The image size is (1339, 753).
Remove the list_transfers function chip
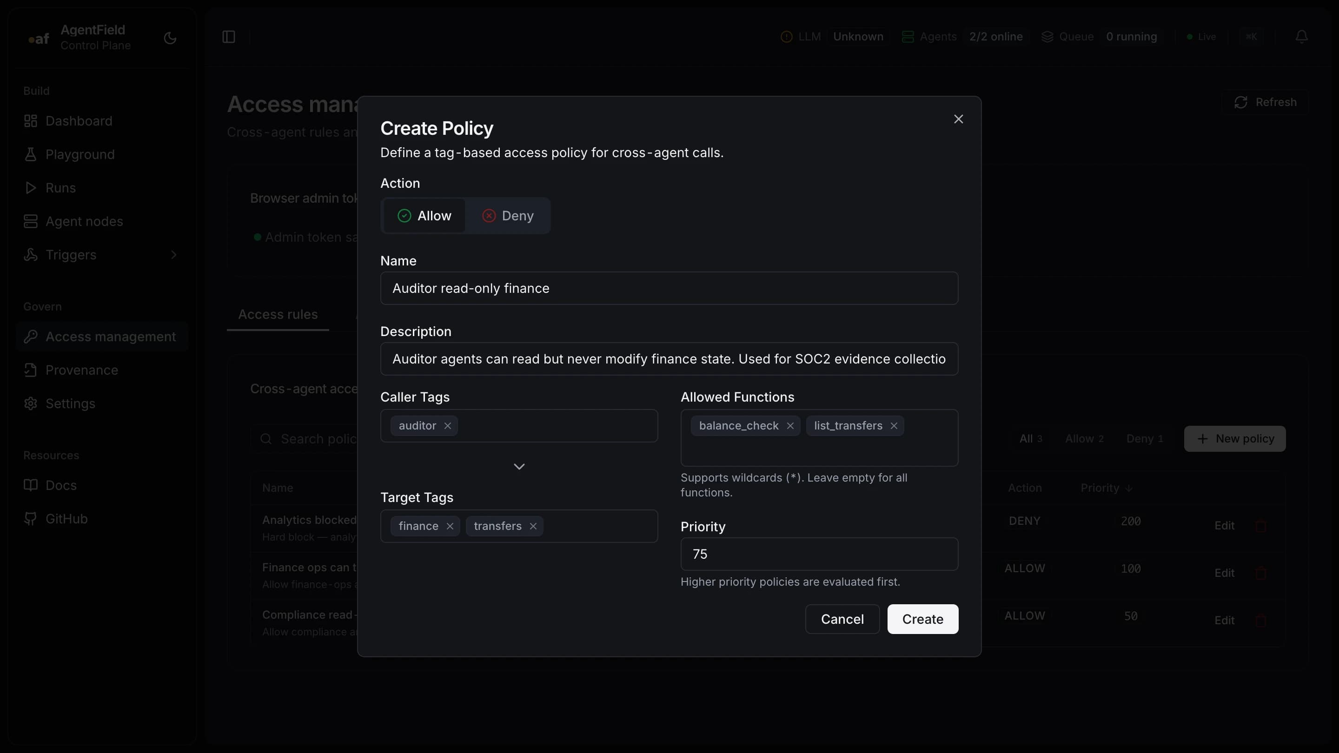tap(894, 426)
